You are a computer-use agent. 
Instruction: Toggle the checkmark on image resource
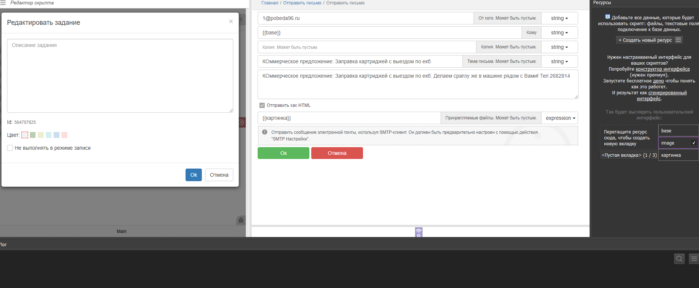pos(693,143)
